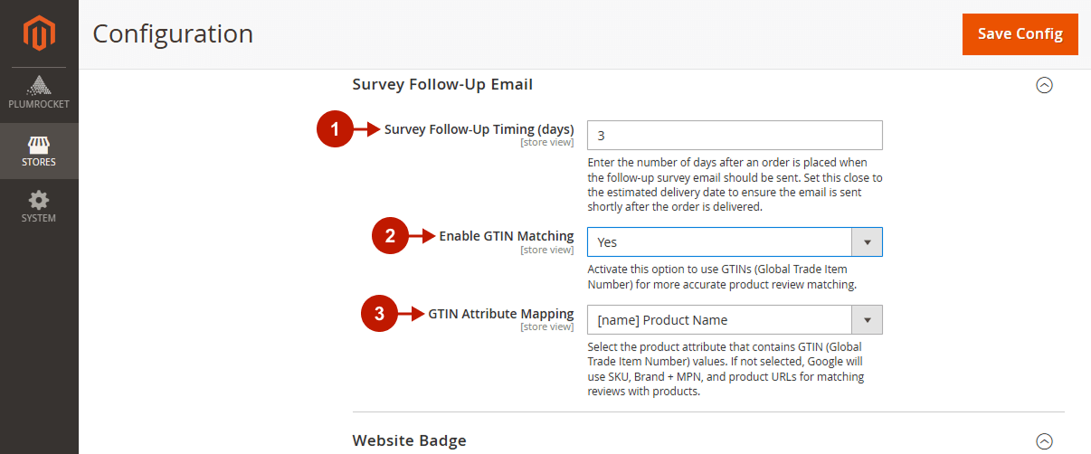1091x454 pixels.
Task: Click the Enable GTIN Matching dropdown arrow
Action: coord(867,242)
